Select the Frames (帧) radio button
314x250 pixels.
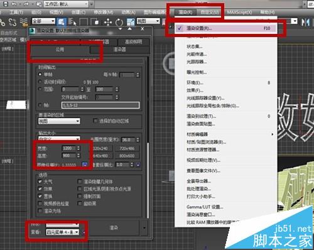pyautogui.click(x=40, y=105)
